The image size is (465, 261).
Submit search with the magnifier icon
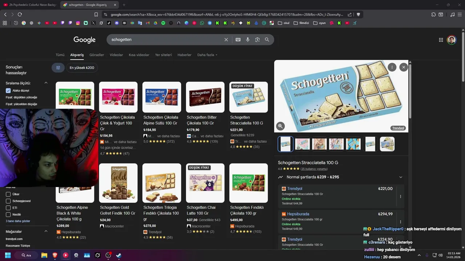[x=267, y=40]
